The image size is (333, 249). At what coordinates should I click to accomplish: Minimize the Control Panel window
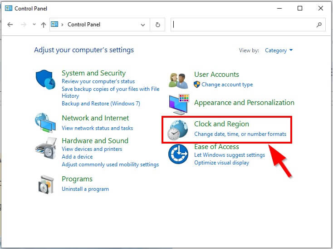pos(280,9)
